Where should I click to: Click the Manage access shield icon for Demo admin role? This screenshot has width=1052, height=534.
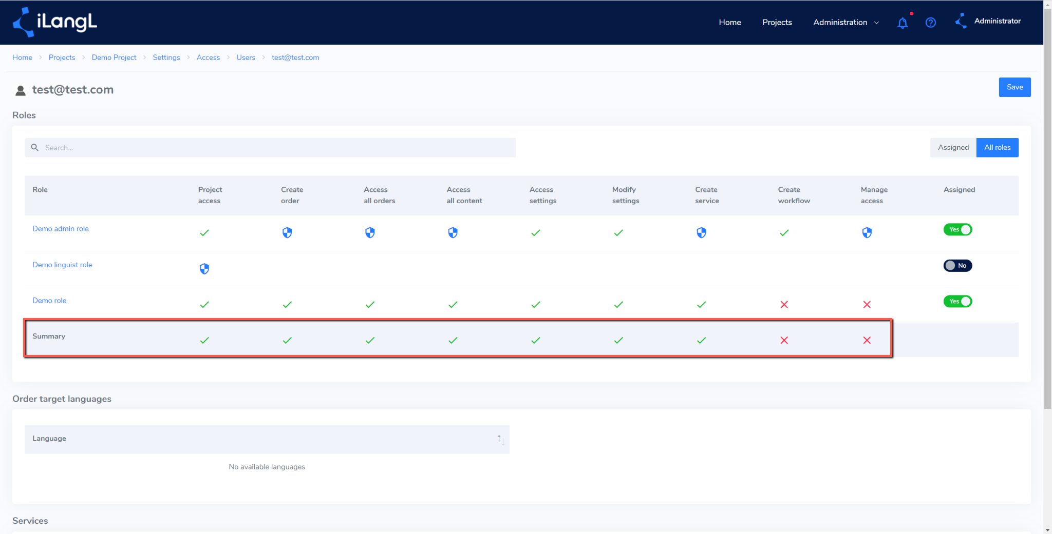867,233
